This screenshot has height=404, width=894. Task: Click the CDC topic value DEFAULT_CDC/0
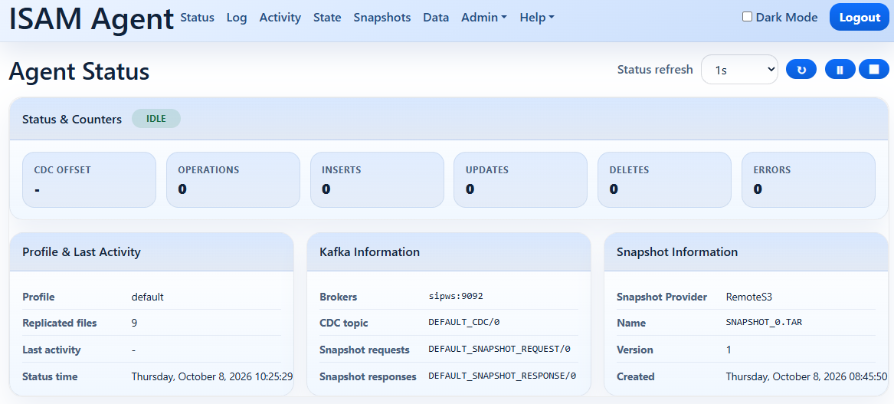pos(464,323)
